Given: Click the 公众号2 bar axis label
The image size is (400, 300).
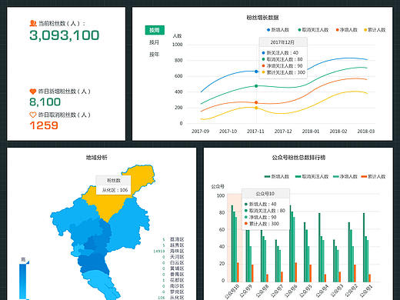Looking at the screenshot, I should (x=352, y=292).
